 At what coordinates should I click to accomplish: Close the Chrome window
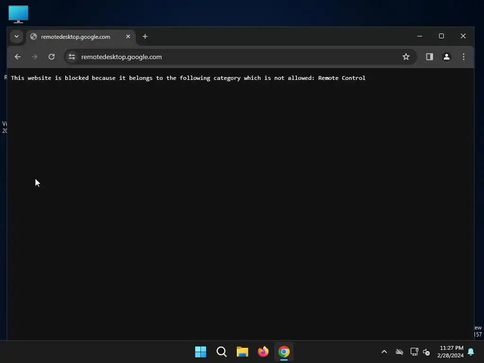(x=463, y=36)
